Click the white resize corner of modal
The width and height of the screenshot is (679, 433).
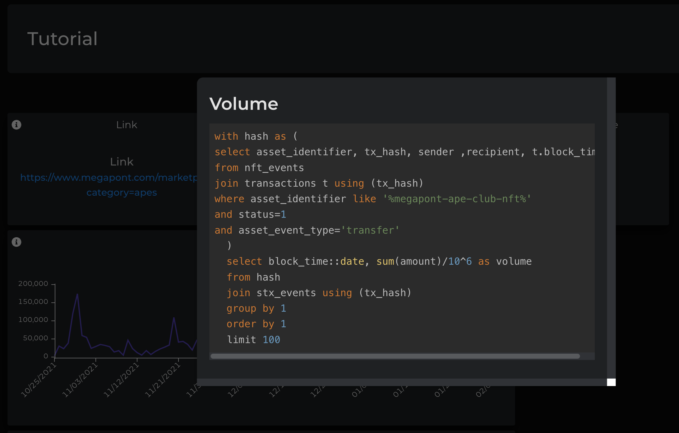pyautogui.click(x=611, y=382)
